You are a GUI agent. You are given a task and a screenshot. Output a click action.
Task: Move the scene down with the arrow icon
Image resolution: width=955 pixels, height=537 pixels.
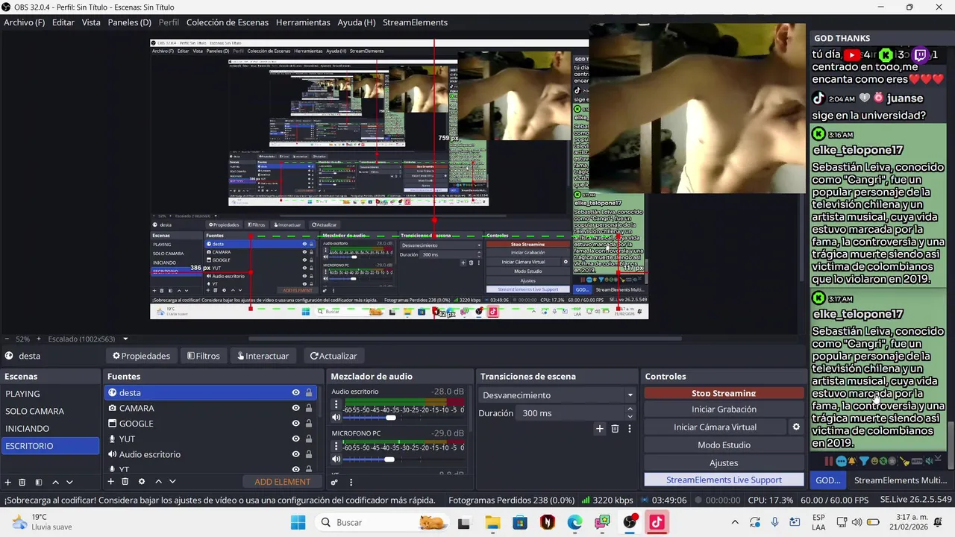click(x=69, y=482)
